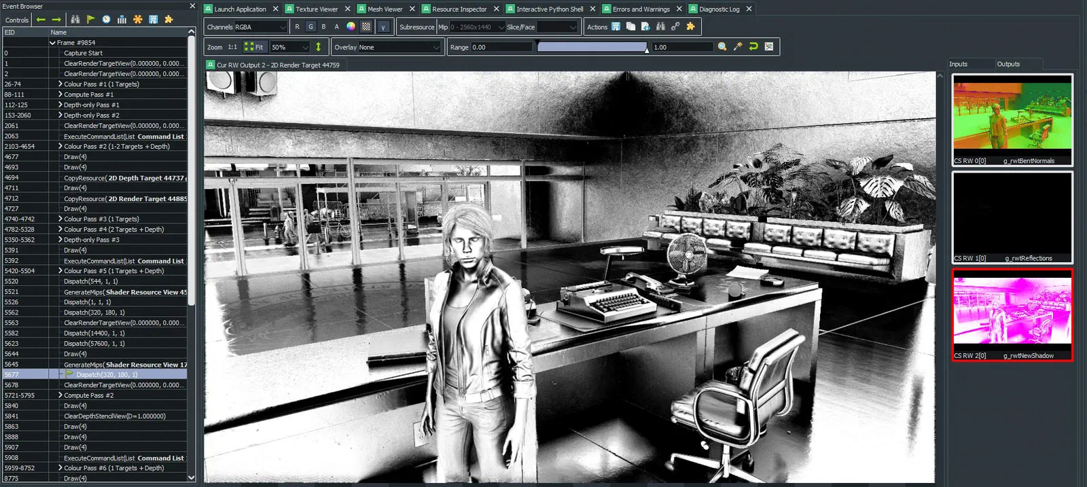Screen dimensions: 1087x487
Task: Toggle the R red channel button
Action: [x=297, y=26]
